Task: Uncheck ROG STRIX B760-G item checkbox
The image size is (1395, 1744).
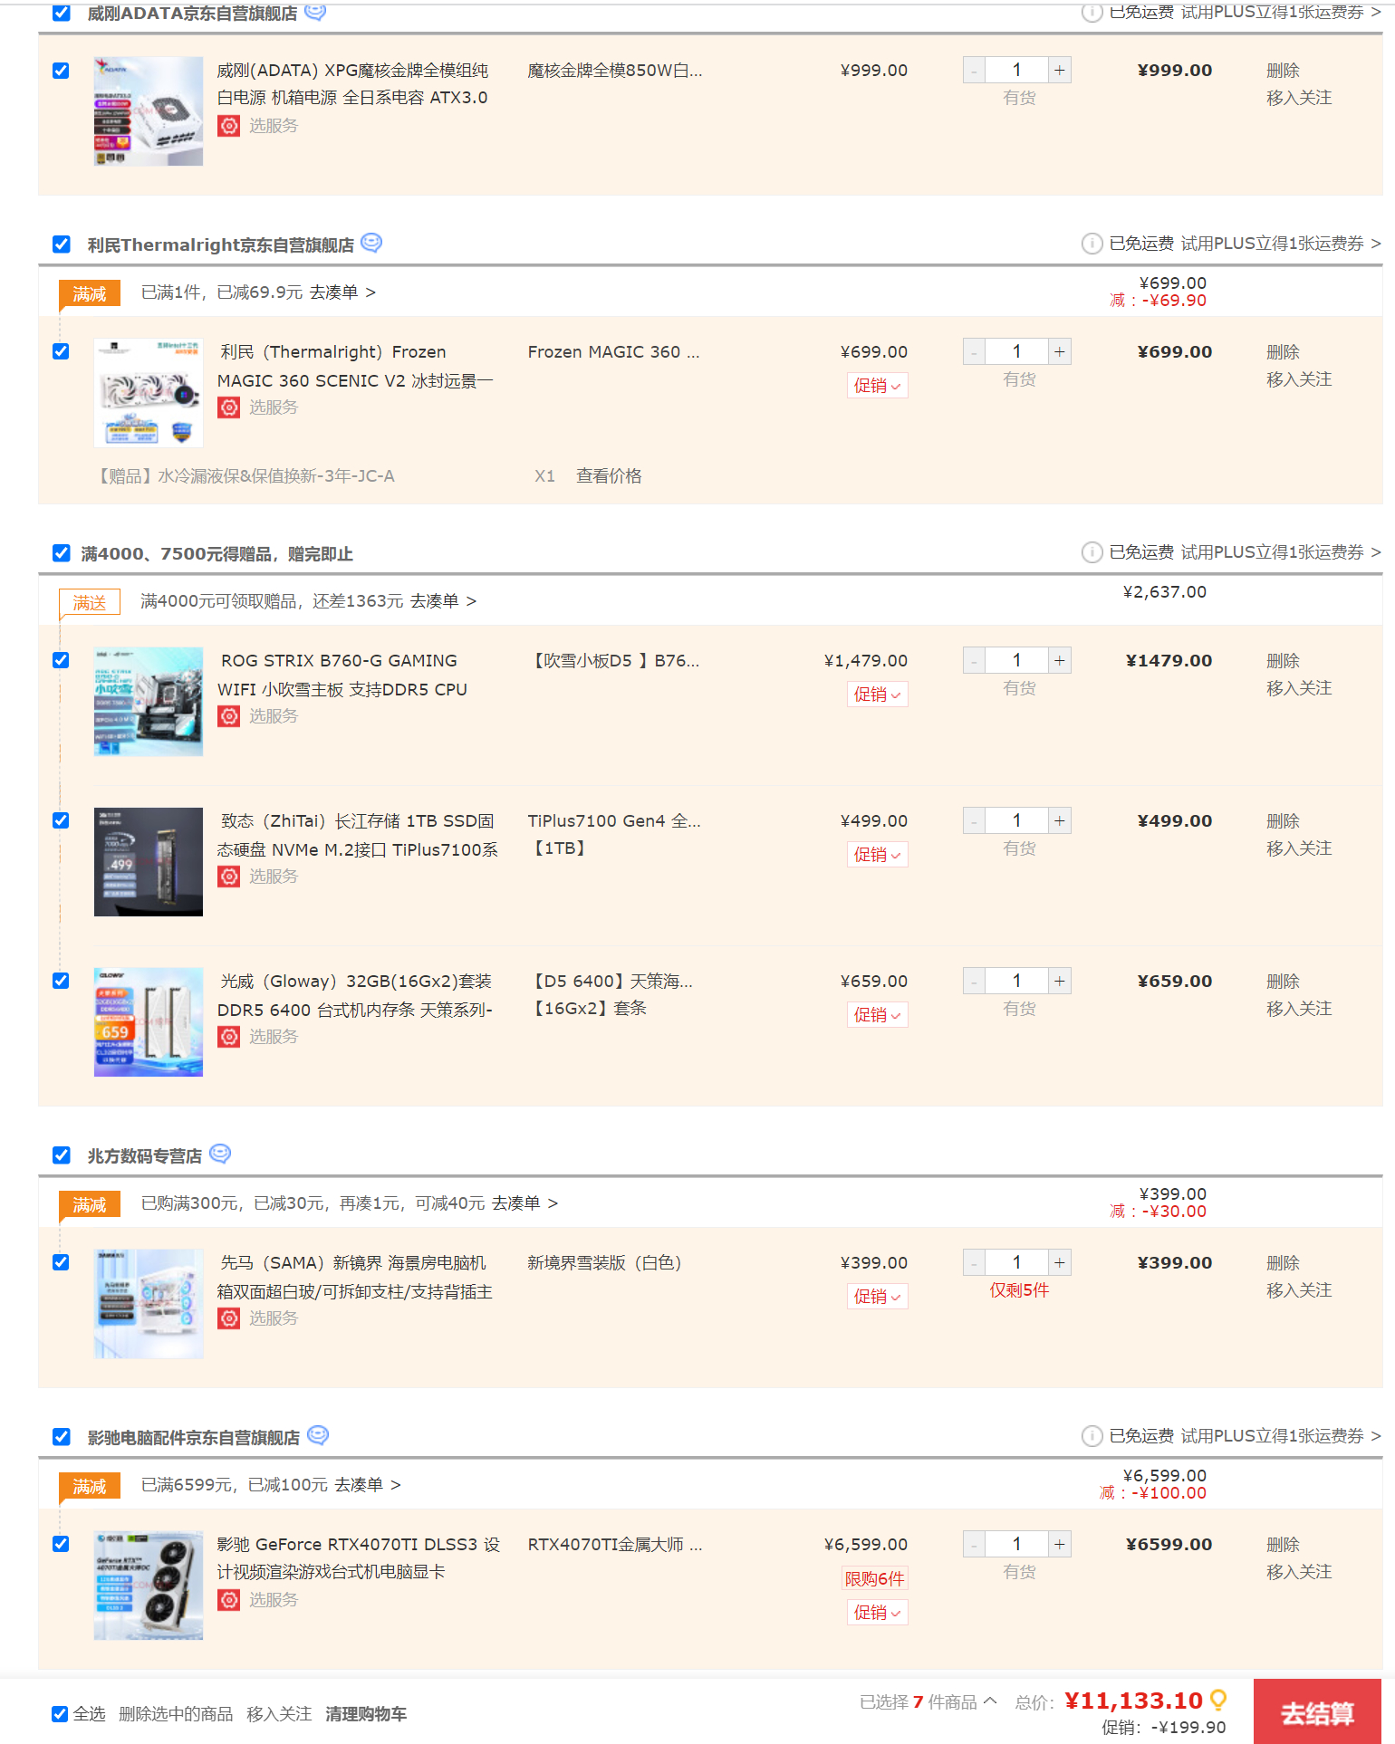Action: (x=61, y=660)
